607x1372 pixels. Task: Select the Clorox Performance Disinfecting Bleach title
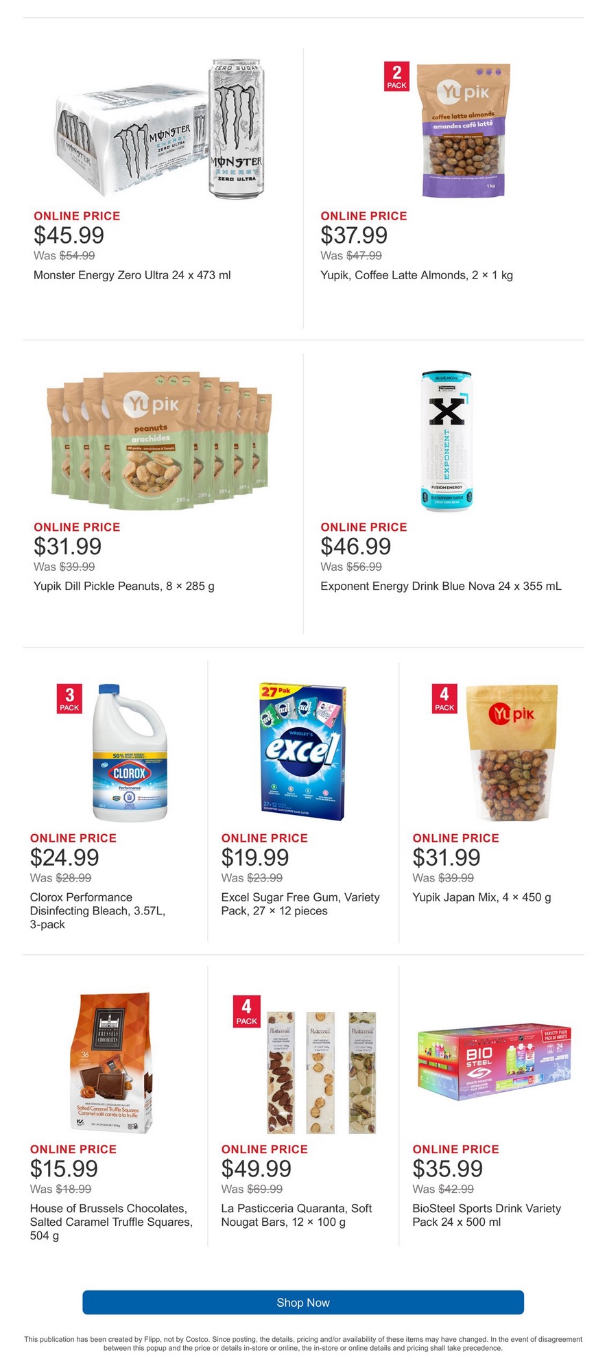(x=97, y=910)
